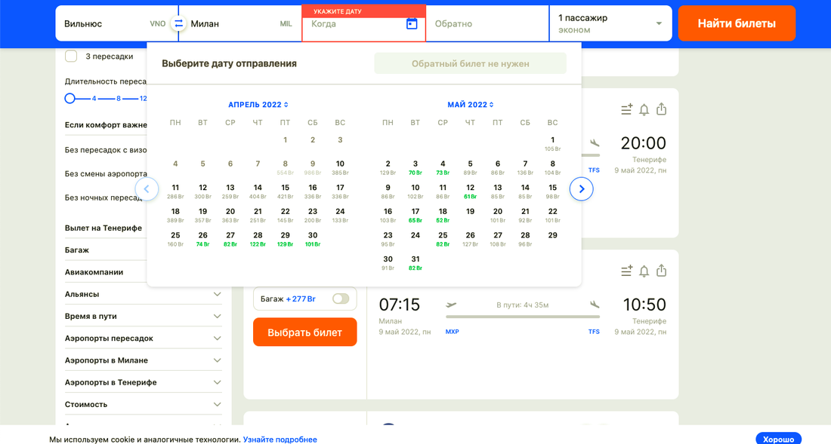Swap origin and destination cities icon
Screen dimensions: 831x444
click(x=178, y=23)
